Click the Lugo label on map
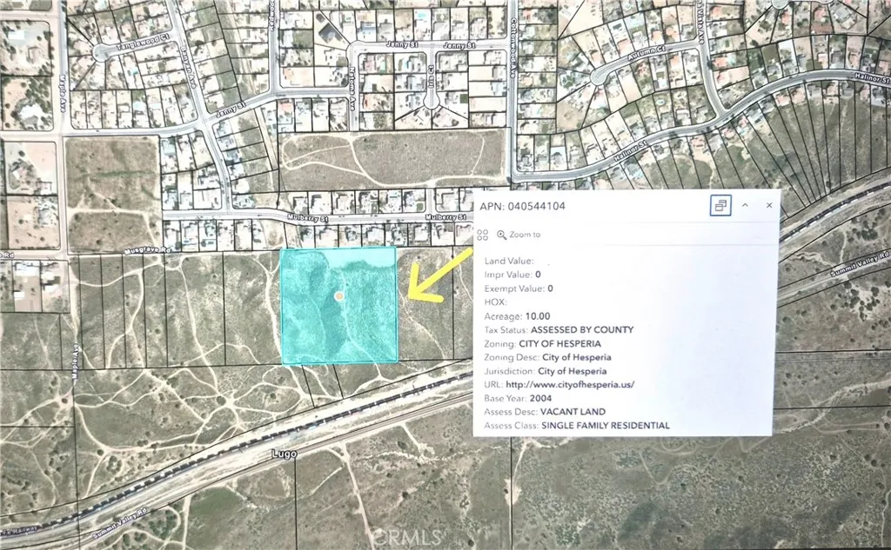Image resolution: width=891 pixels, height=550 pixels. (x=285, y=454)
